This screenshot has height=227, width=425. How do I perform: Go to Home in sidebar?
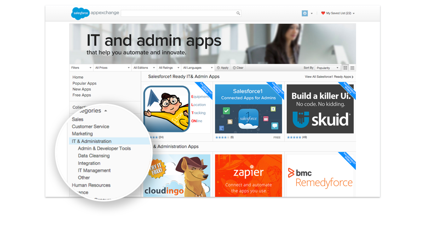(78, 77)
